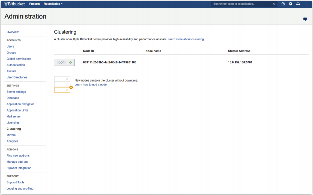Open the inbox icon in header
This screenshot has height=195, width=313.
point(298,4)
